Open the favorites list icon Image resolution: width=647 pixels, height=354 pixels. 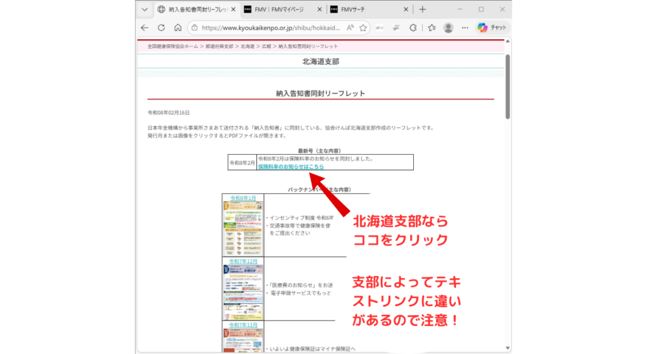(x=432, y=28)
